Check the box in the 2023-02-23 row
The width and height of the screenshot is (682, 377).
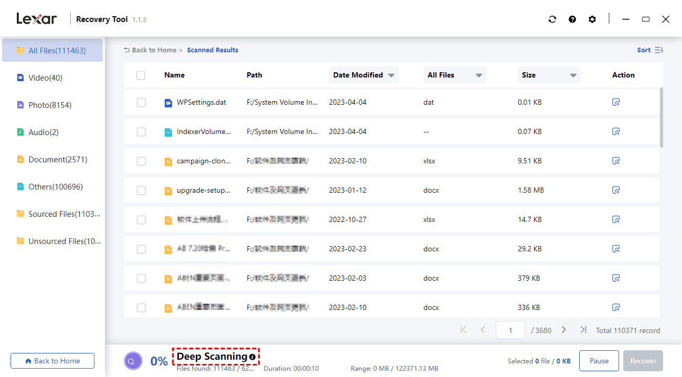[141, 249]
